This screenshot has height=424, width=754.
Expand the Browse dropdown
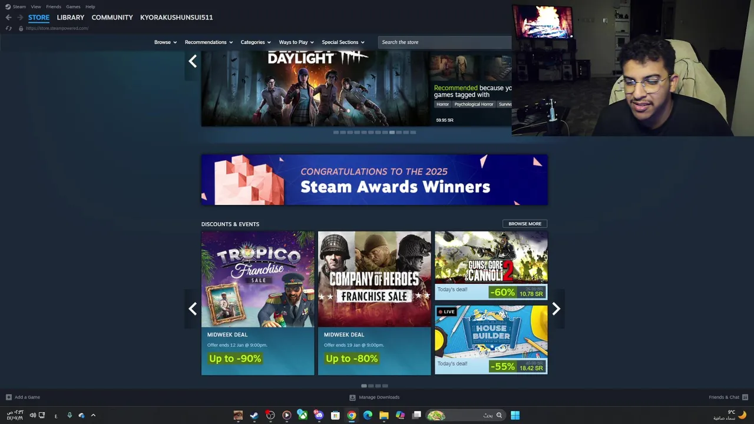(166, 42)
